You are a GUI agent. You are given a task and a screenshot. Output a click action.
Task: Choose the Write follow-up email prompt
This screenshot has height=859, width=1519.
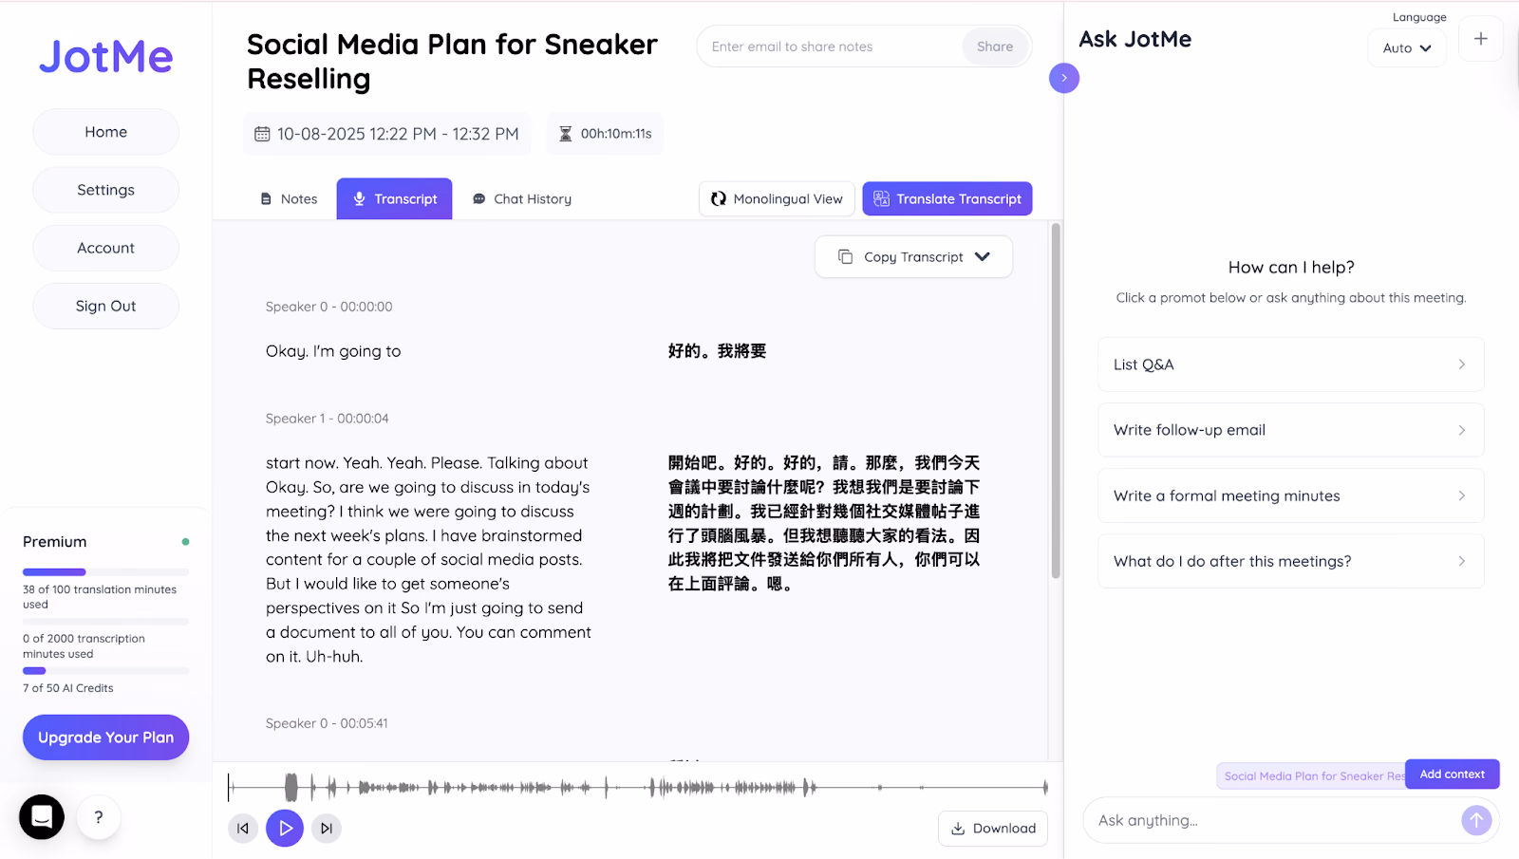1291,430
